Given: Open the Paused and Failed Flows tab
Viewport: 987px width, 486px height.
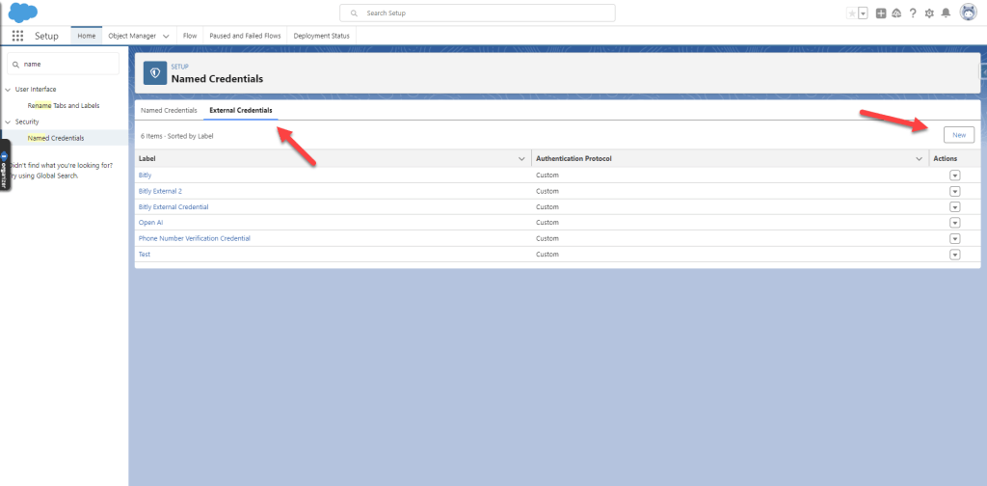Looking at the screenshot, I should pos(246,36).
